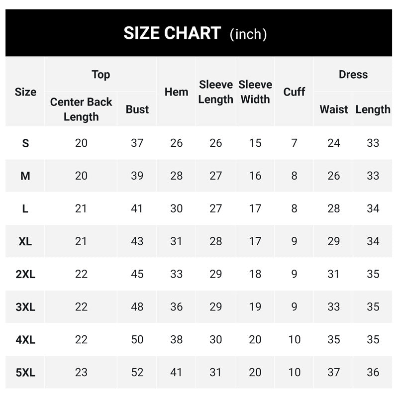
Task: Select hem value 41 in 5XL row
Action: click(177, 372)
